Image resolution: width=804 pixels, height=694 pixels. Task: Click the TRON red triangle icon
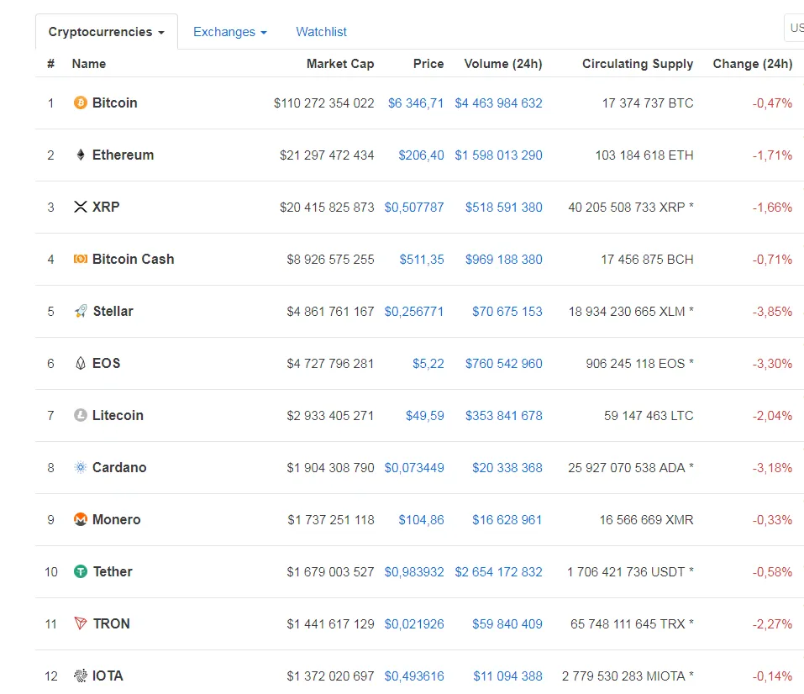(81, 623)
